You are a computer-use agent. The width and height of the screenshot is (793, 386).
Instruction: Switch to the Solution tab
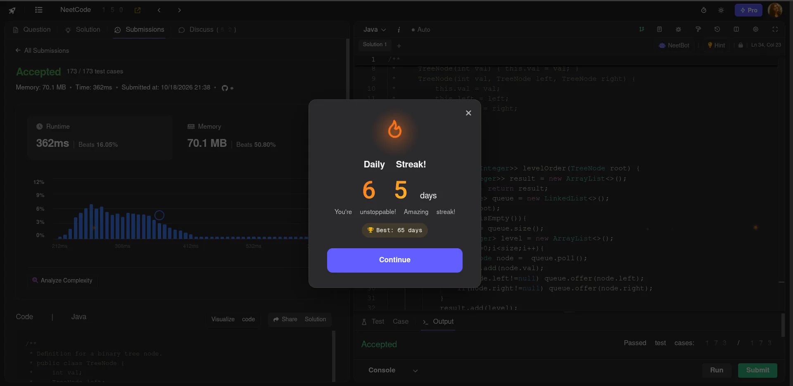click(x=83, y=30)
